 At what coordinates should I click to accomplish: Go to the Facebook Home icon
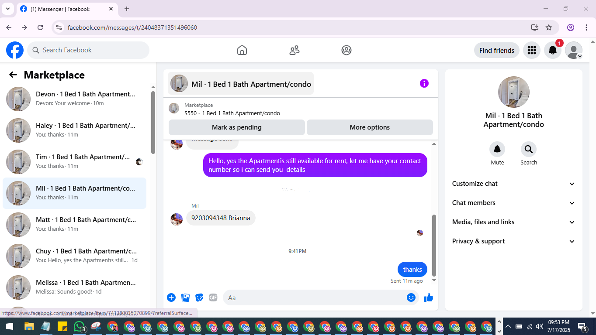tap(242, 50)
